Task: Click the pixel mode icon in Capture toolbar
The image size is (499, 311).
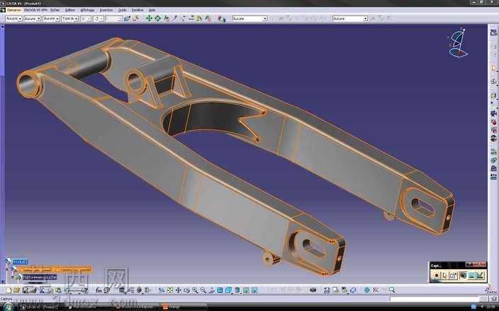Action: coord(471,276)
